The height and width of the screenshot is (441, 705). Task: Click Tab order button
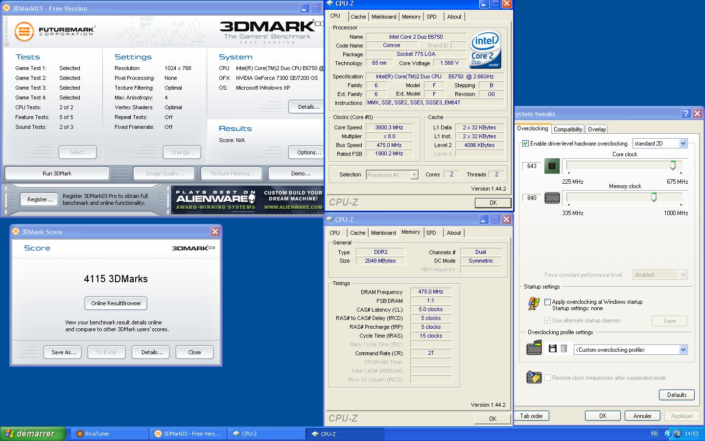[x=531, y=416]
